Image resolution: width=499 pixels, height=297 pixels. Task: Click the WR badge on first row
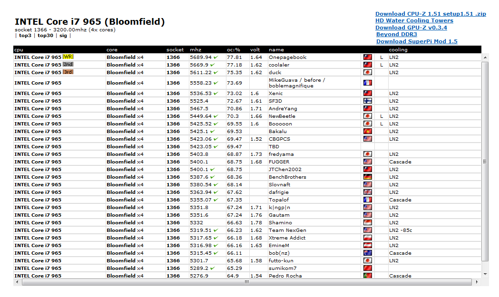(68, 57)
